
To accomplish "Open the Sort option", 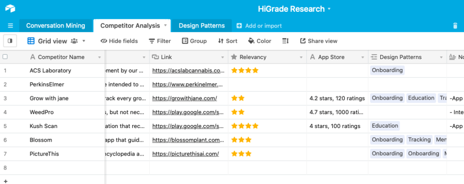I will coord(227,41).
